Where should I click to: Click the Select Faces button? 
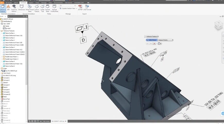pos(151,40)
